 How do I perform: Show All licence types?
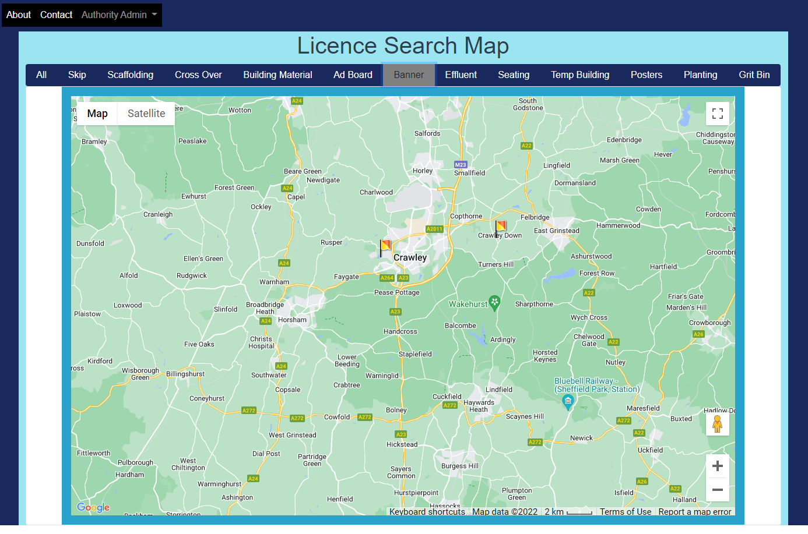41,75
